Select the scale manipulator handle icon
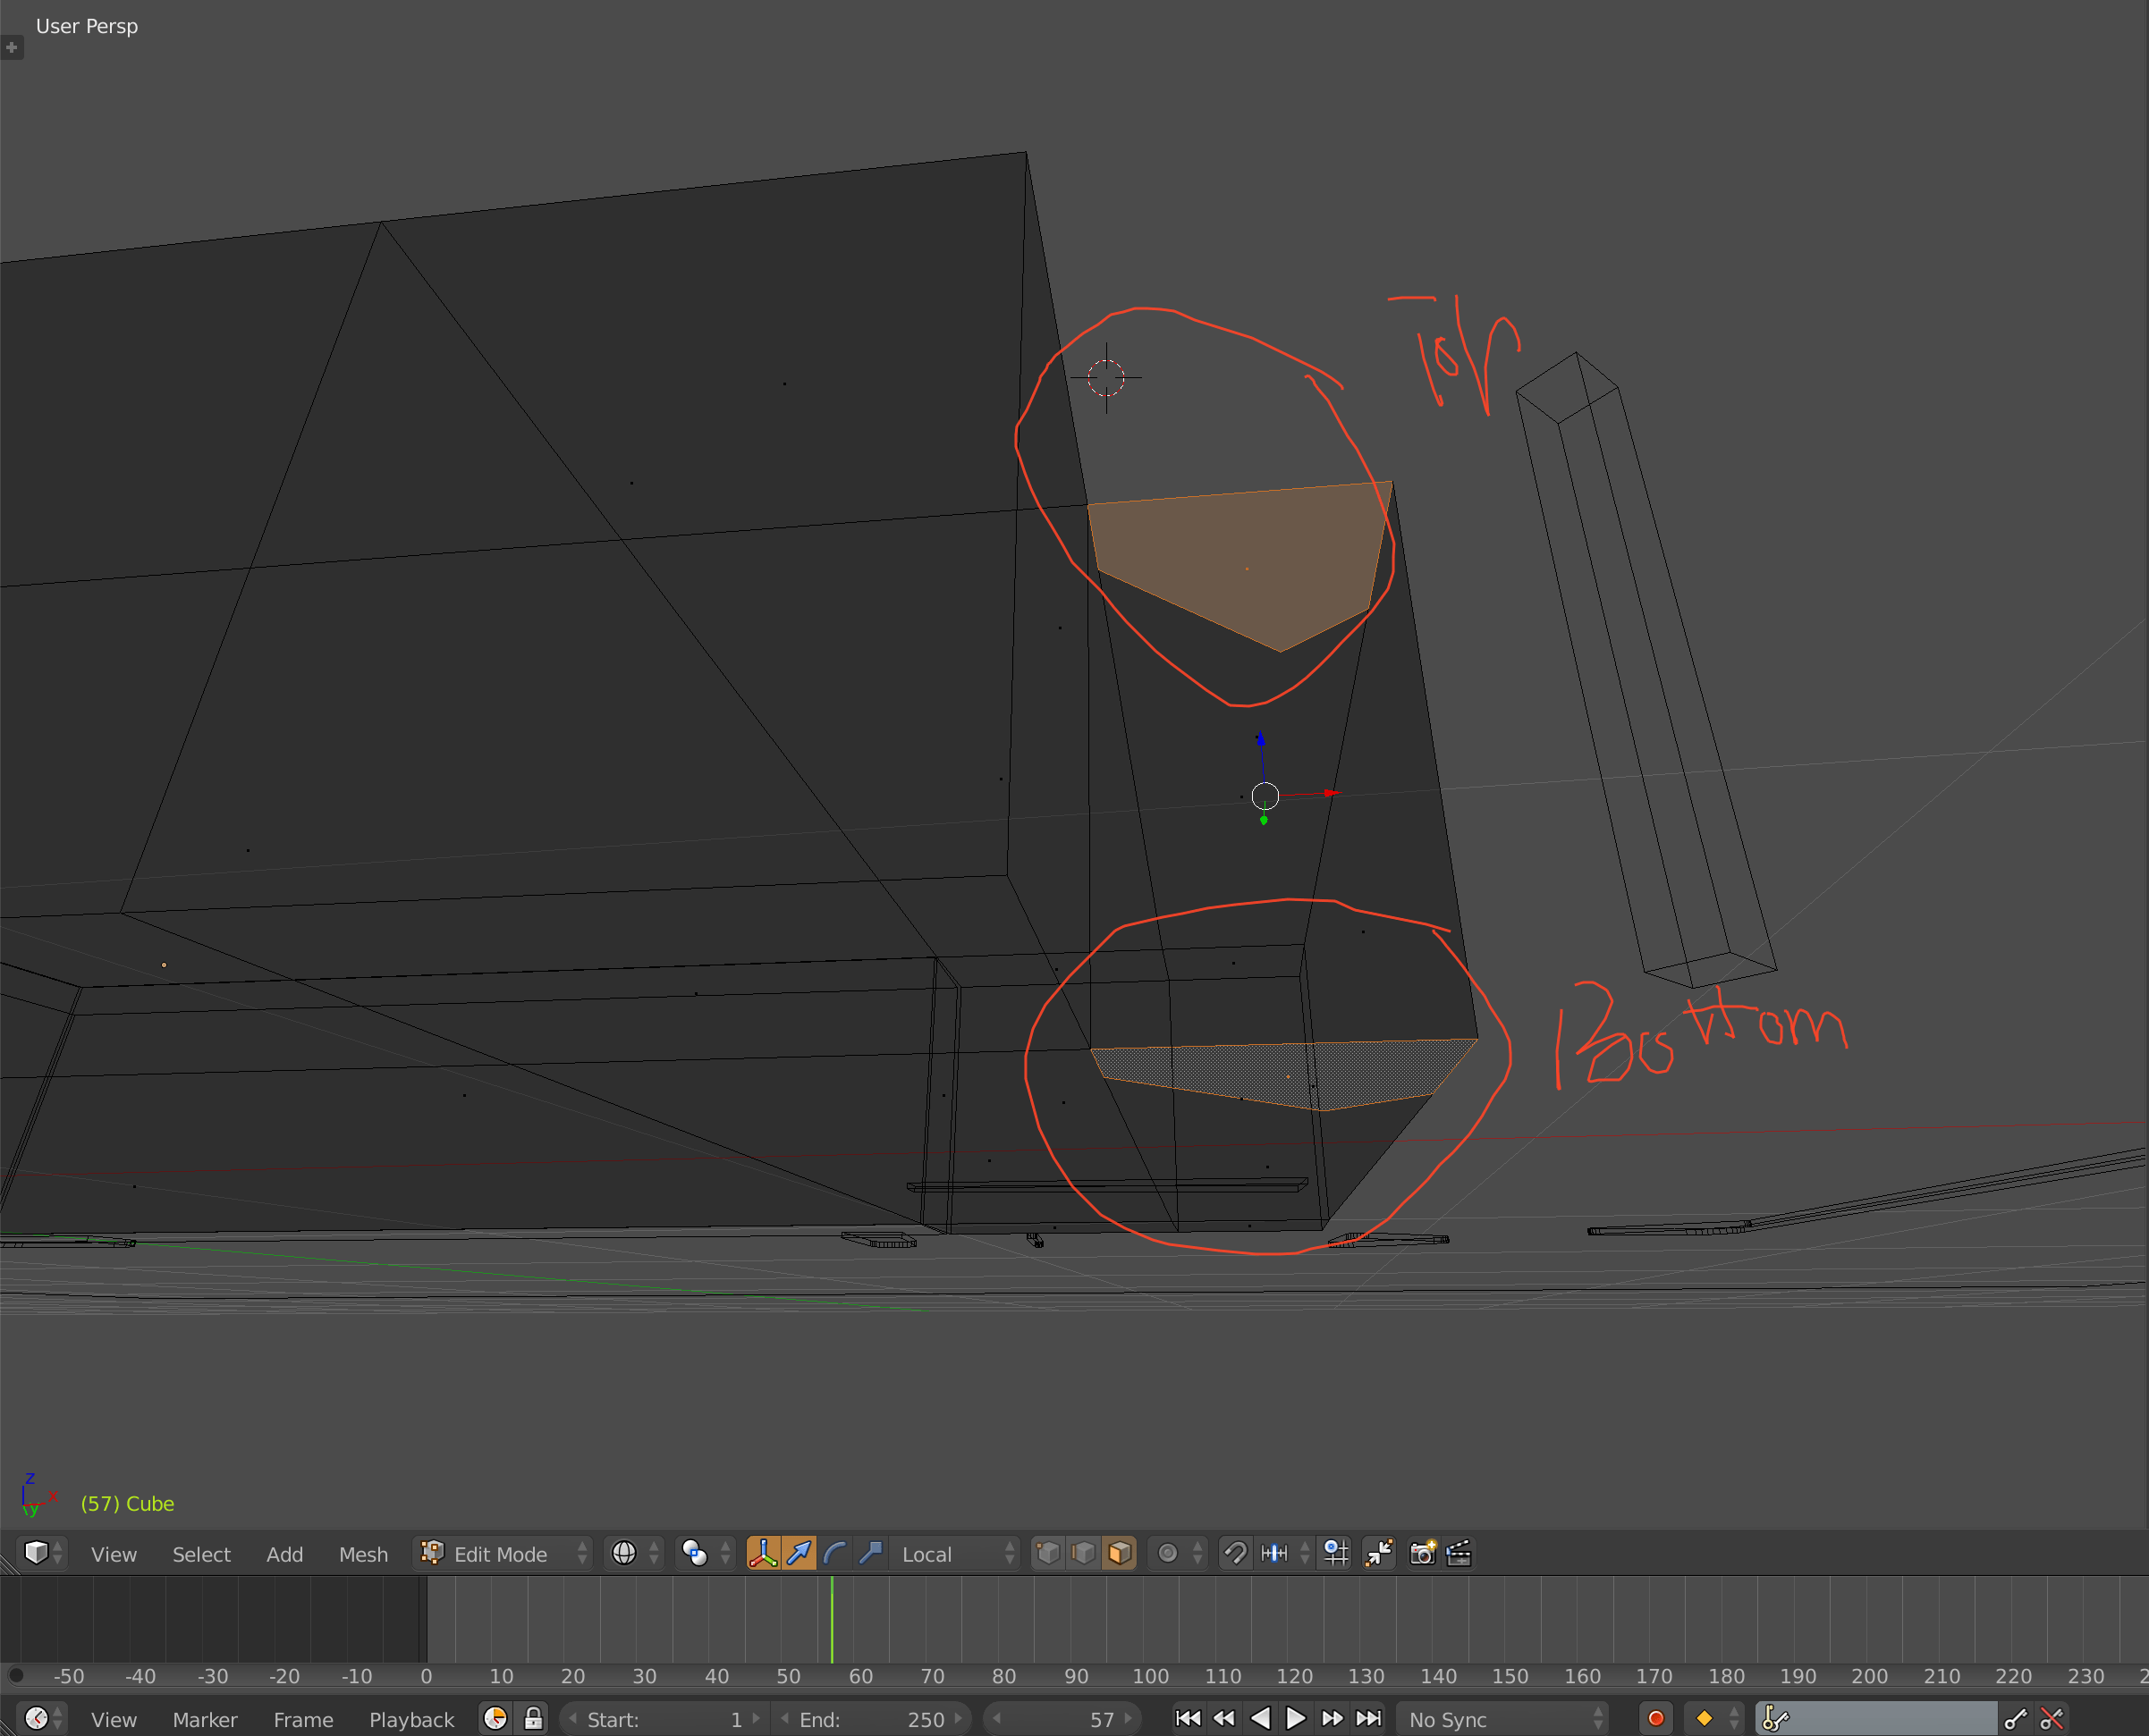The image size is (2149, 1736). 869,1553
